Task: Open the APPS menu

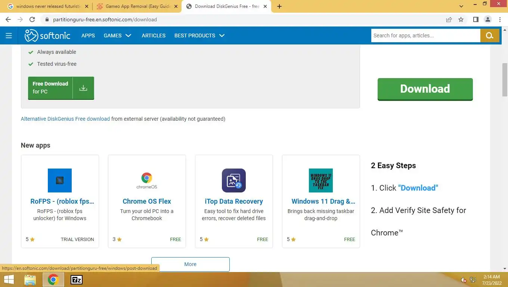Action: (x=88, y=36)
